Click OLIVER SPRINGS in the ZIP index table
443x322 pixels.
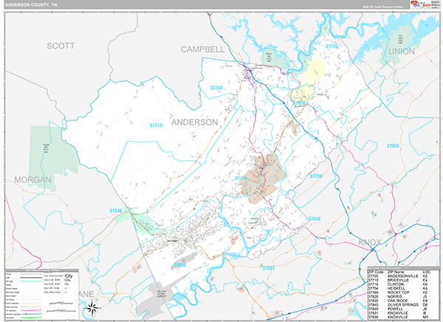click(x=403, y=305)
